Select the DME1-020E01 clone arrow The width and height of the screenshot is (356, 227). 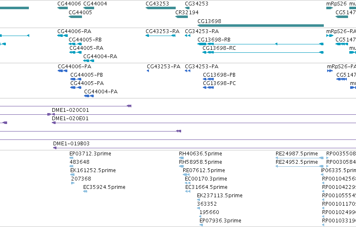click(54, 123)
